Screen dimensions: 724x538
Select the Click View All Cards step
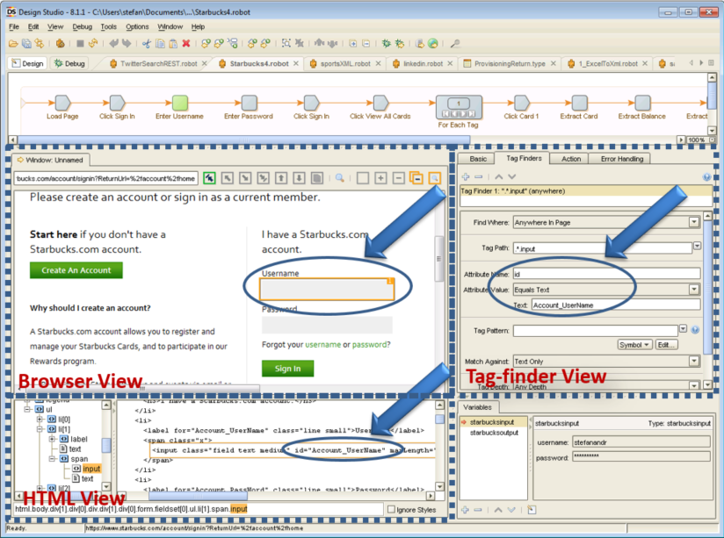[380, 103]
